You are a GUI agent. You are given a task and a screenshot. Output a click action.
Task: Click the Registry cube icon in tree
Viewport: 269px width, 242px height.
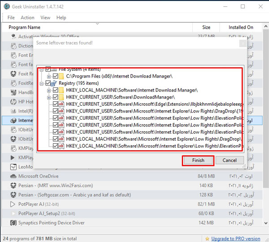coord(54,83)
